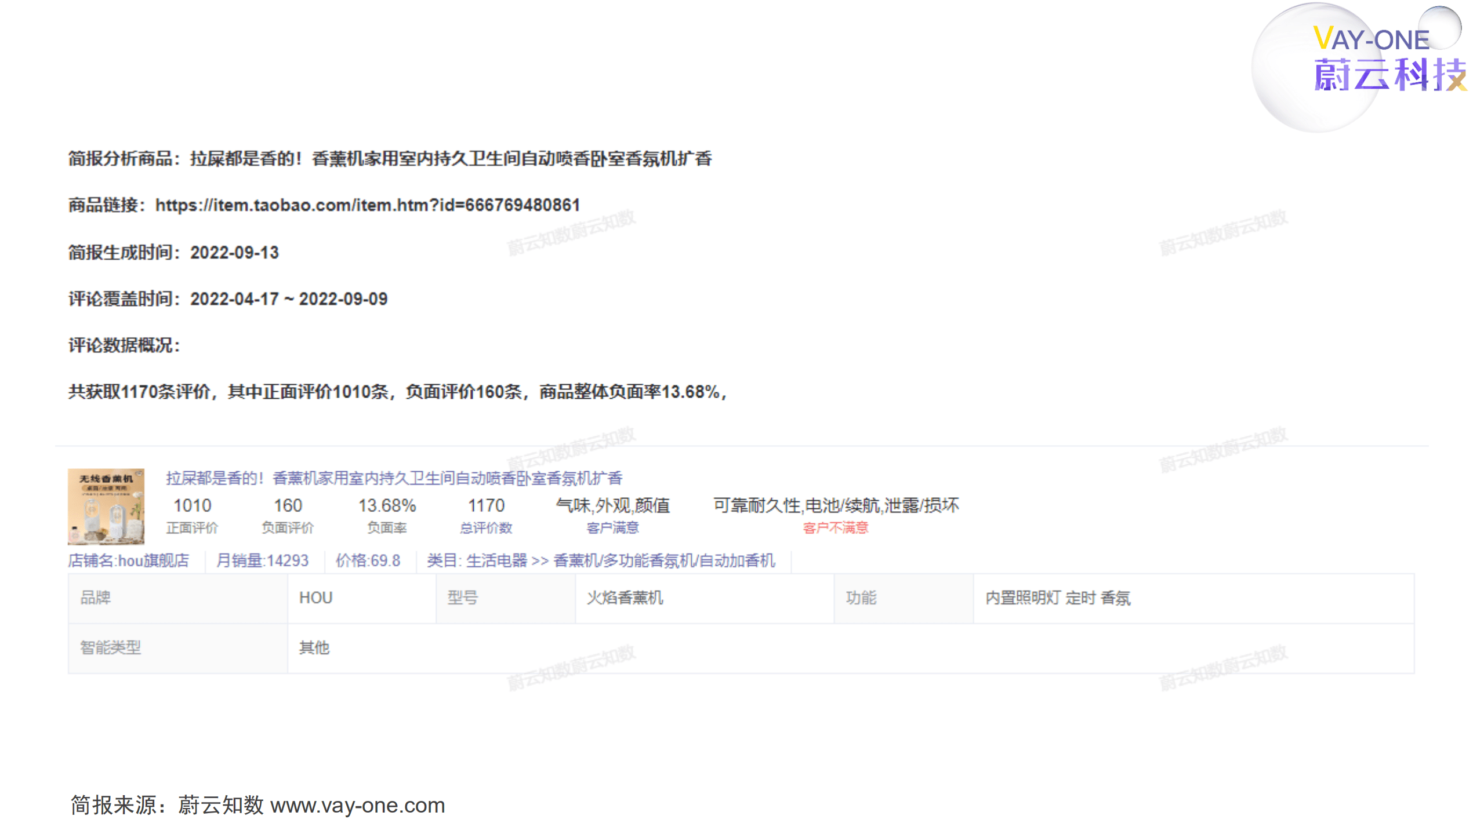The width and height of the screenshot is (1484, 834).
Task: Click the 智能类型 其他 table cell
Action: click(314, 649)
